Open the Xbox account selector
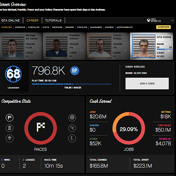The height and width of the screenshot is (176, 176). [154, 20]
